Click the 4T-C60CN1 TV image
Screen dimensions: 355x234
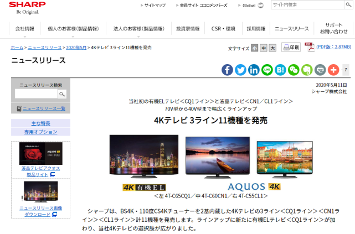pyautogui.click(x=218, y=157)
